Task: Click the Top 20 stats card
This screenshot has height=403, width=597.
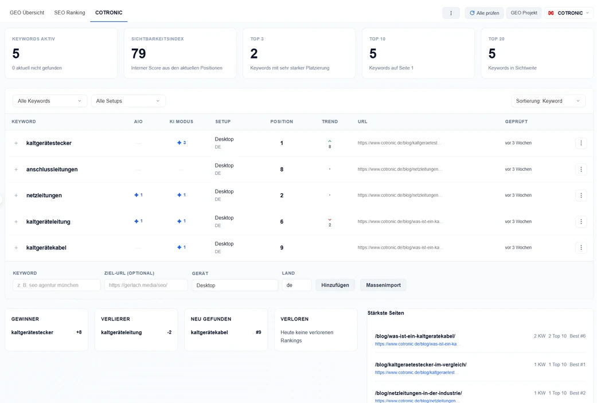Action: pyautogui.click(x=537, y=53)
